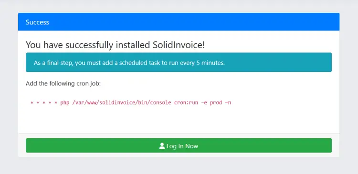The height and width of the screenshot is (174, 358).
Task: Click 'Add the following cron job:' text
Action: click(63, 84)
